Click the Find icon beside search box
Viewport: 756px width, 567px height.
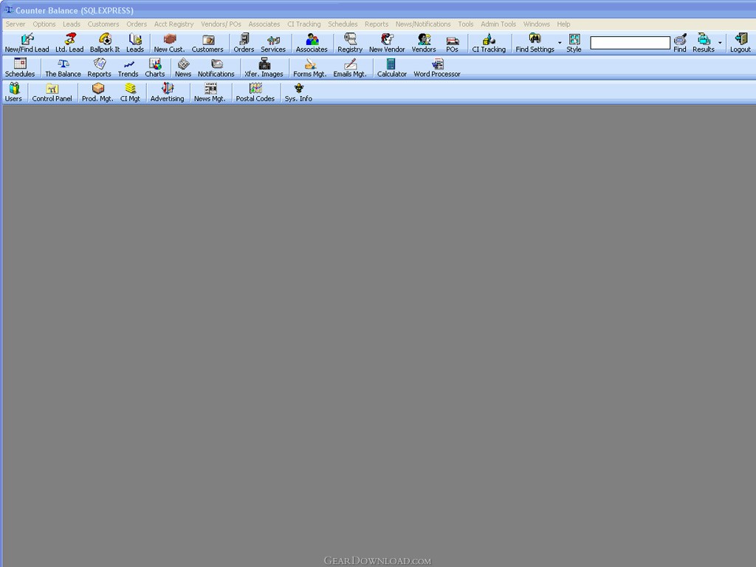(x=680, y=43)
